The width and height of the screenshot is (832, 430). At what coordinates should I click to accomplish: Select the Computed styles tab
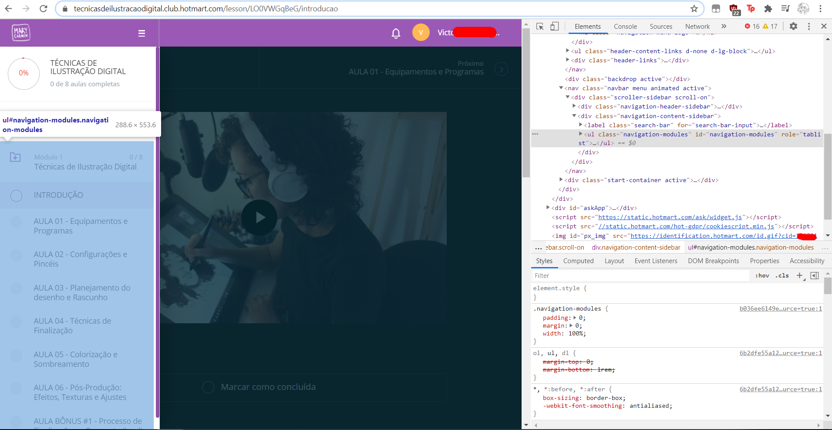coord(578,261)
